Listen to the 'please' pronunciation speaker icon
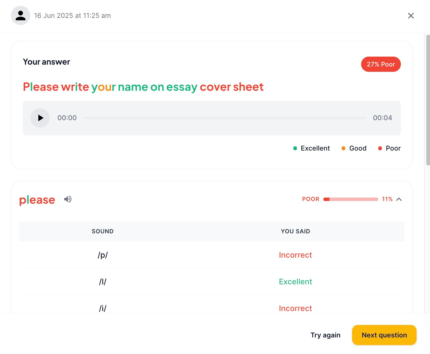Viewport: 430px width, 354px height. coord(68,199)
